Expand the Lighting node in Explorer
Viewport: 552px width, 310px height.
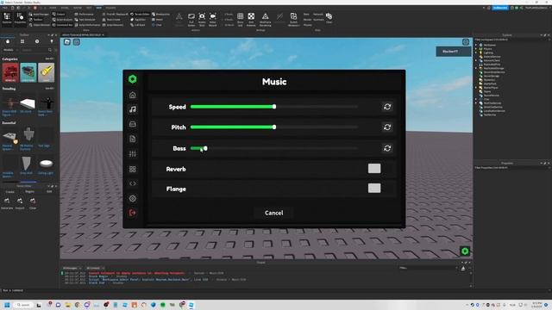tap(476, 53)
